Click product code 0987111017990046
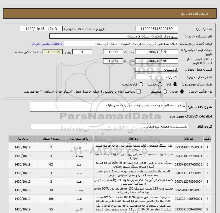This screenshot has height=213, width=220. 189,173
